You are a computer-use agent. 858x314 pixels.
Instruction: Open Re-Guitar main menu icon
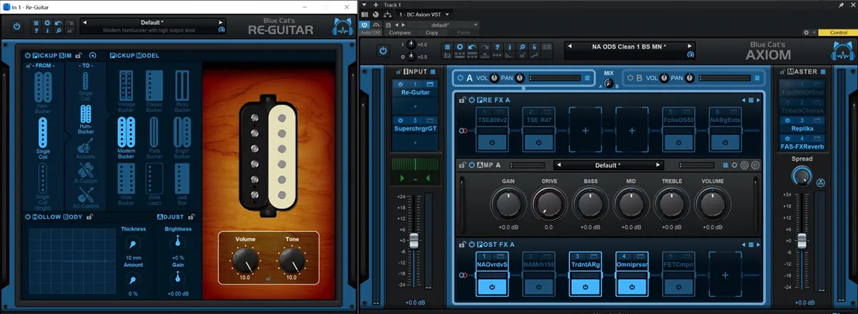(x=36, y=23)
